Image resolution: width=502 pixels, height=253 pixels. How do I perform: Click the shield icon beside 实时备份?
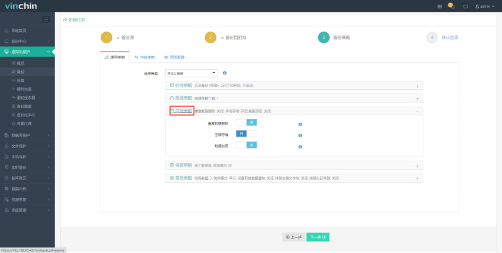click(7, 167)
